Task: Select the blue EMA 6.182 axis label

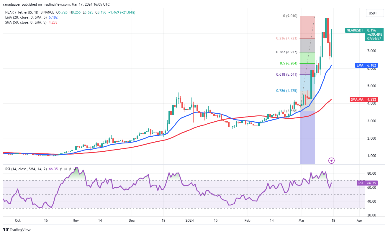Action: click(x=359, y=65)
